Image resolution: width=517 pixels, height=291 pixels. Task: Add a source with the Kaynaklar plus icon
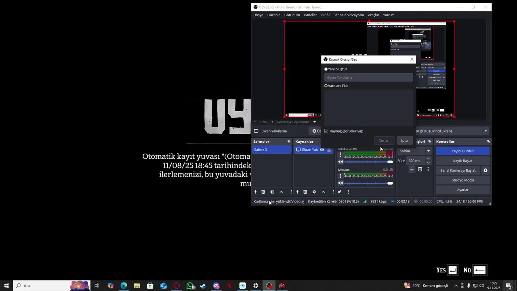pos(297,192)
